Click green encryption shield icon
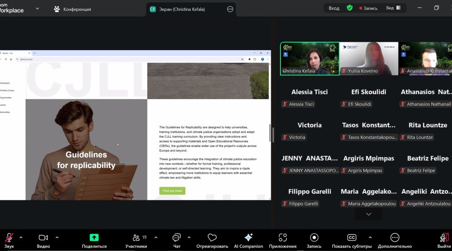Viewport: 452px width, 251px height. (349, 8)
